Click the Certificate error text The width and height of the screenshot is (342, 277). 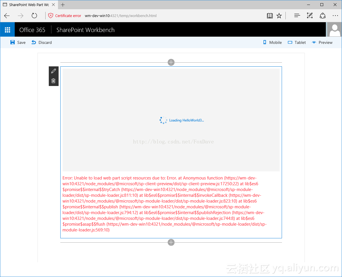coord(68,16)
